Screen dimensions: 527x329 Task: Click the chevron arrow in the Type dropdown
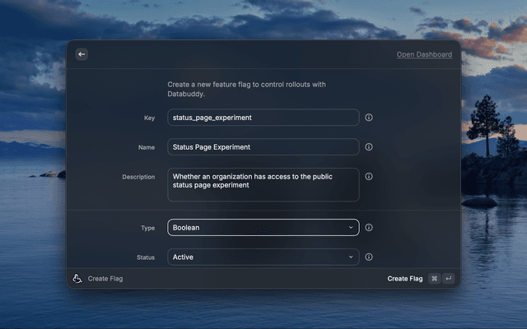351,228
